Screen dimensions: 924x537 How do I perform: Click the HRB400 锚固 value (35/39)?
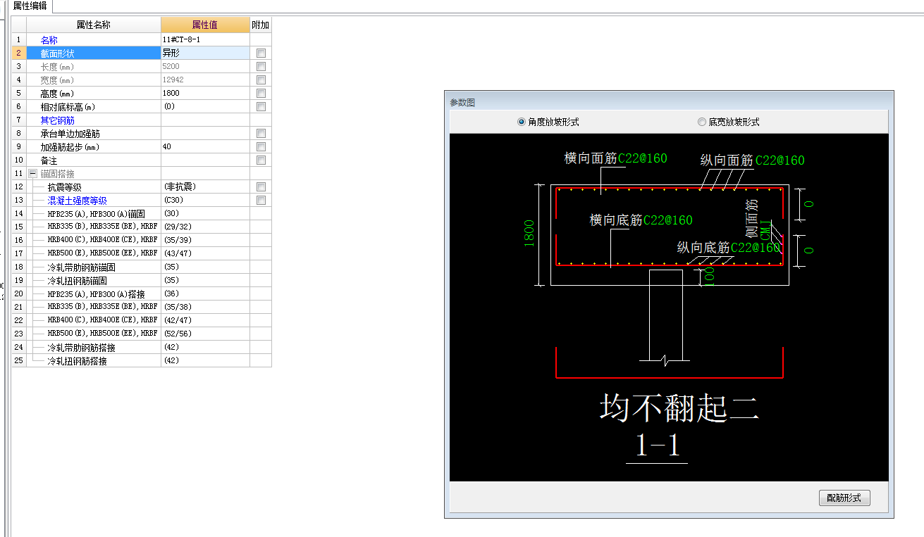[205, 240]
